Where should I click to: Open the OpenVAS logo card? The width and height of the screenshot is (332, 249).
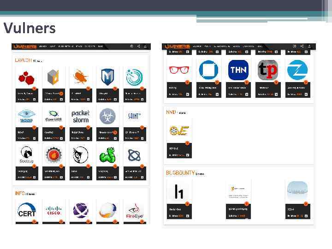point(53,124)
